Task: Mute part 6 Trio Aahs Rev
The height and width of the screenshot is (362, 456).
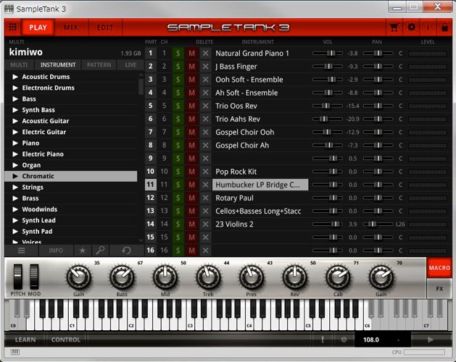Action: 191,119
